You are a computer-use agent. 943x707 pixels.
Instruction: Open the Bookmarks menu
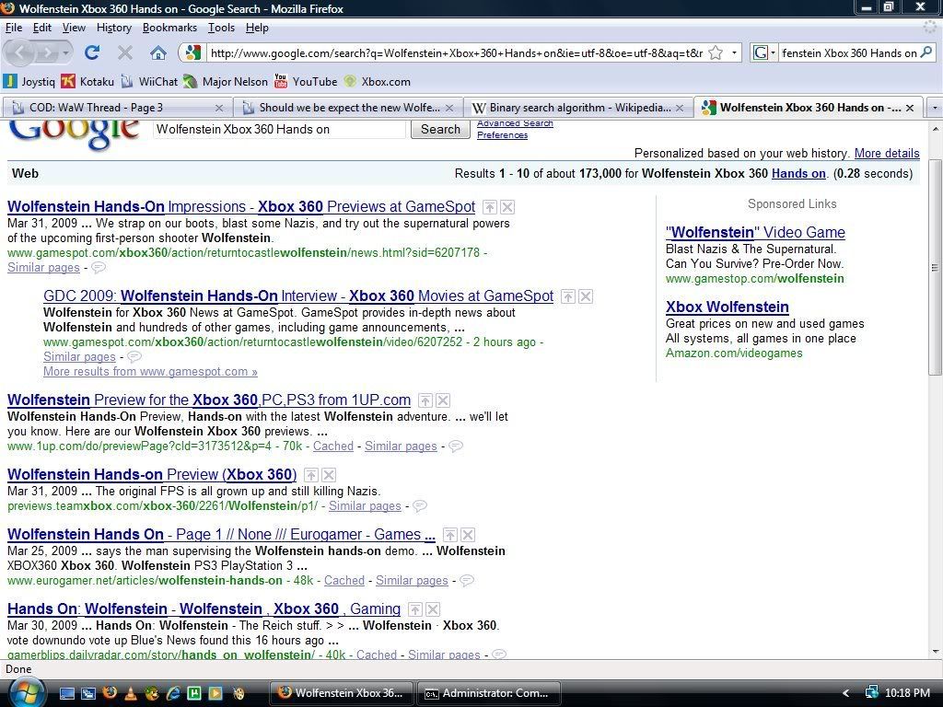click(169, 28)
